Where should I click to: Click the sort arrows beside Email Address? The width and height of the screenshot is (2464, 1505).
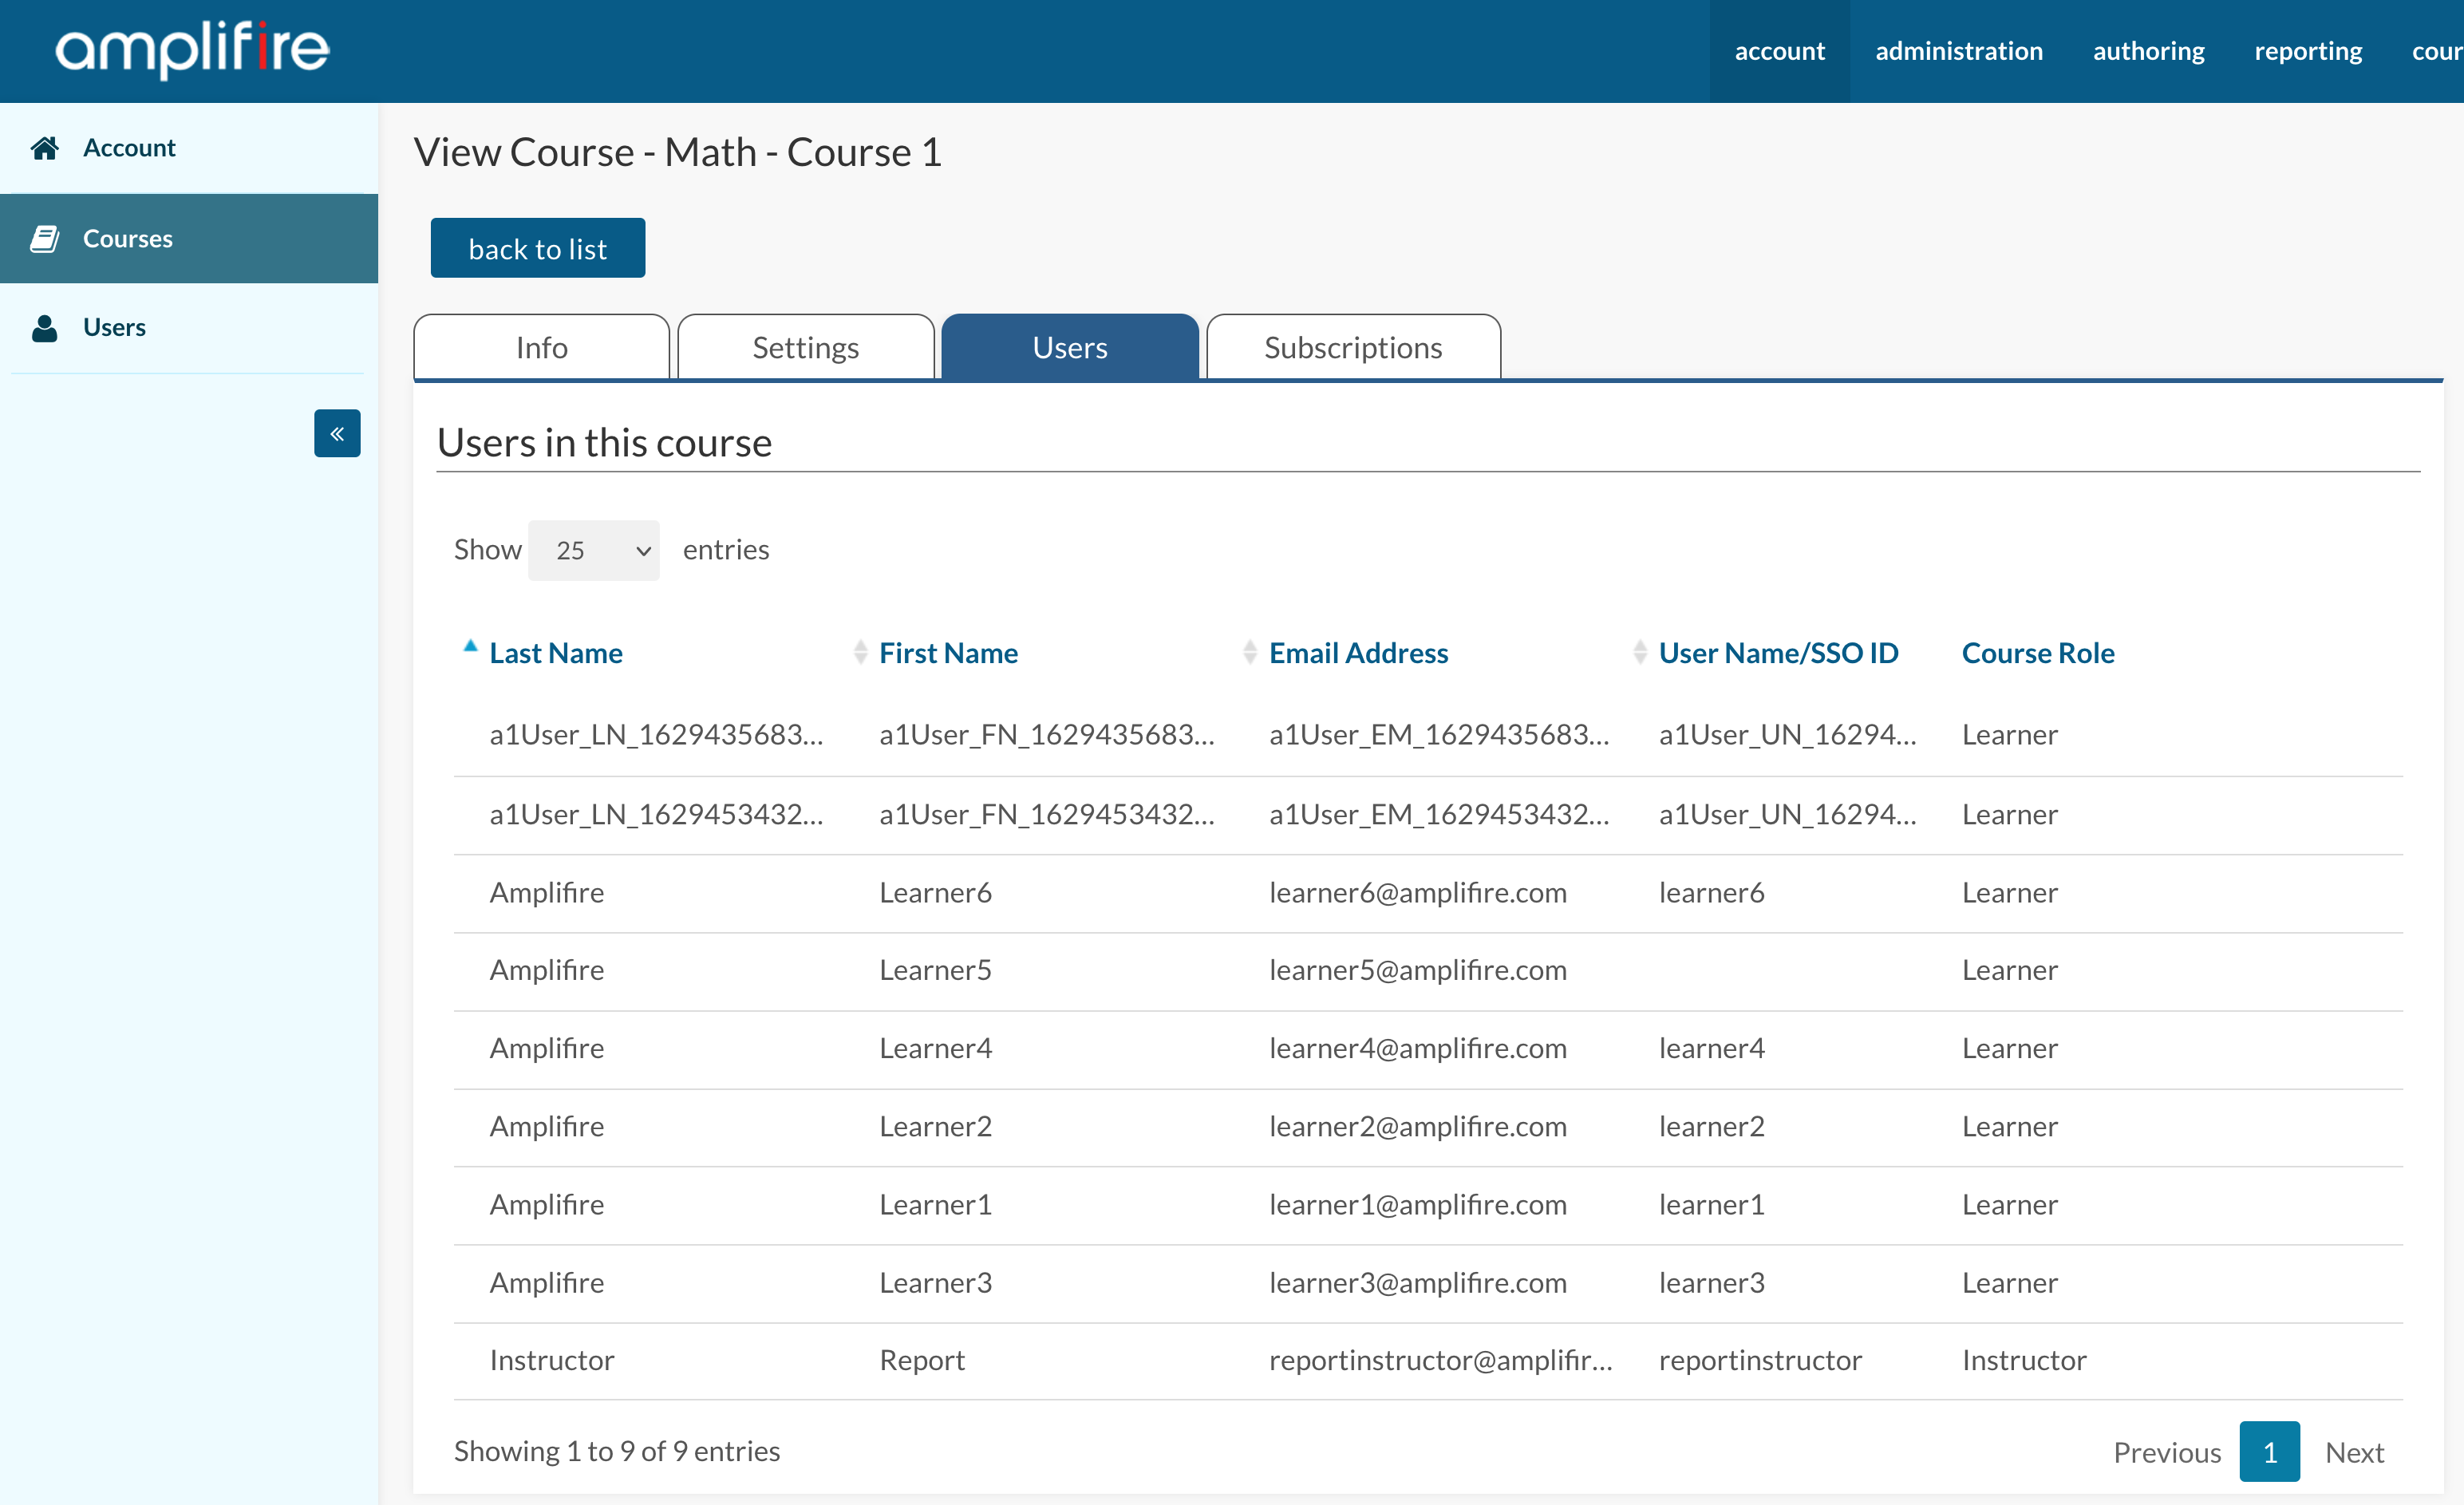pos(1249,652)
